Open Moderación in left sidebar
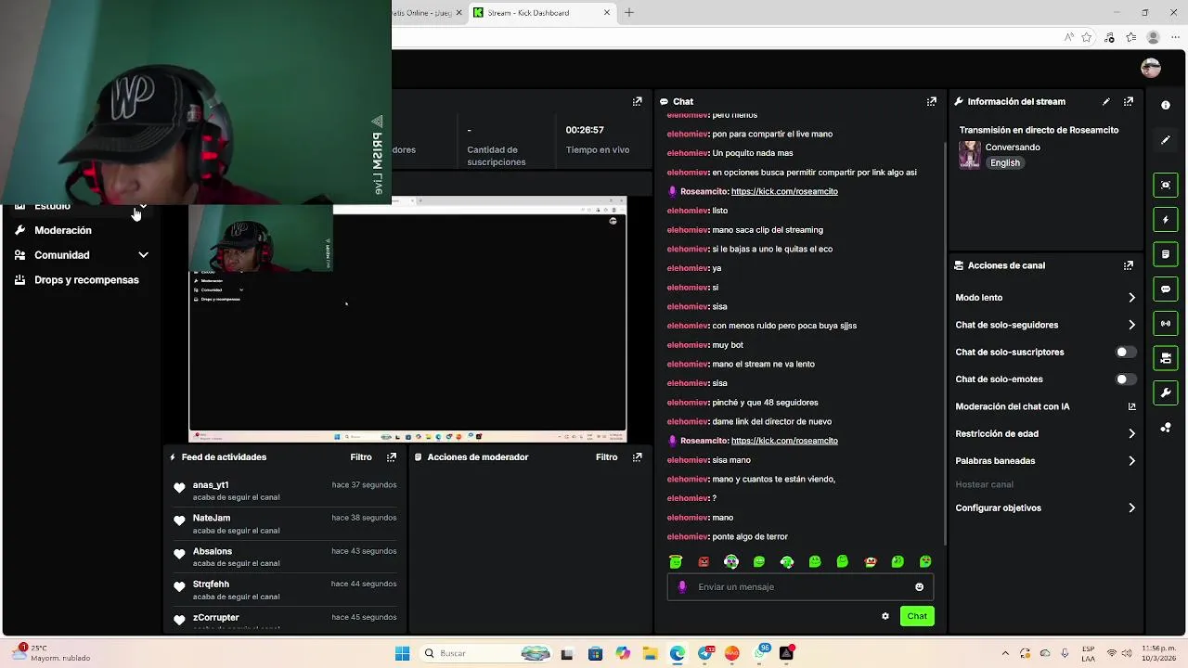The width and height of the screenshot is (1188, 668). (63, 230)
